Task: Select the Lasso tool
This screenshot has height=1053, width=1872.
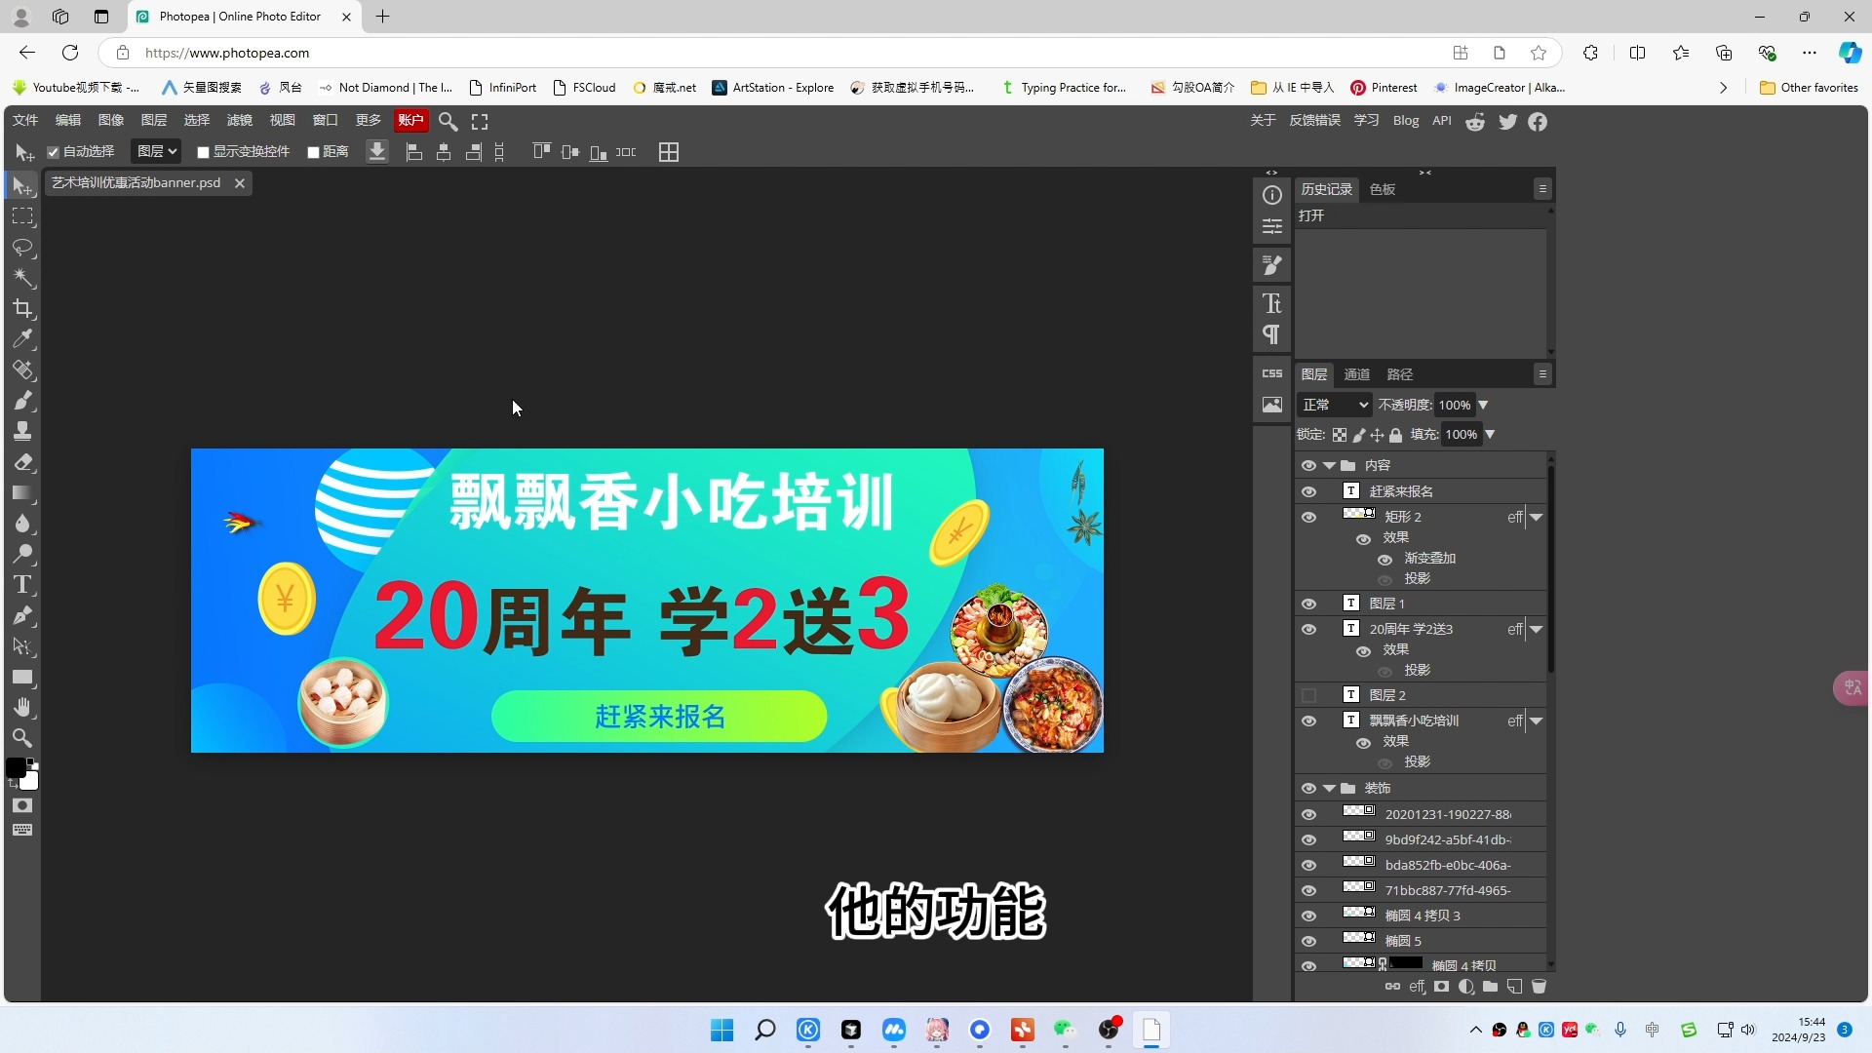Action: (23, 247)
